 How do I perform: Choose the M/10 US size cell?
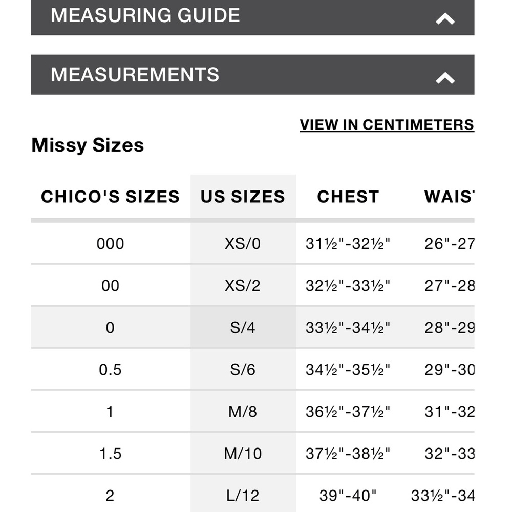[243, 454]
